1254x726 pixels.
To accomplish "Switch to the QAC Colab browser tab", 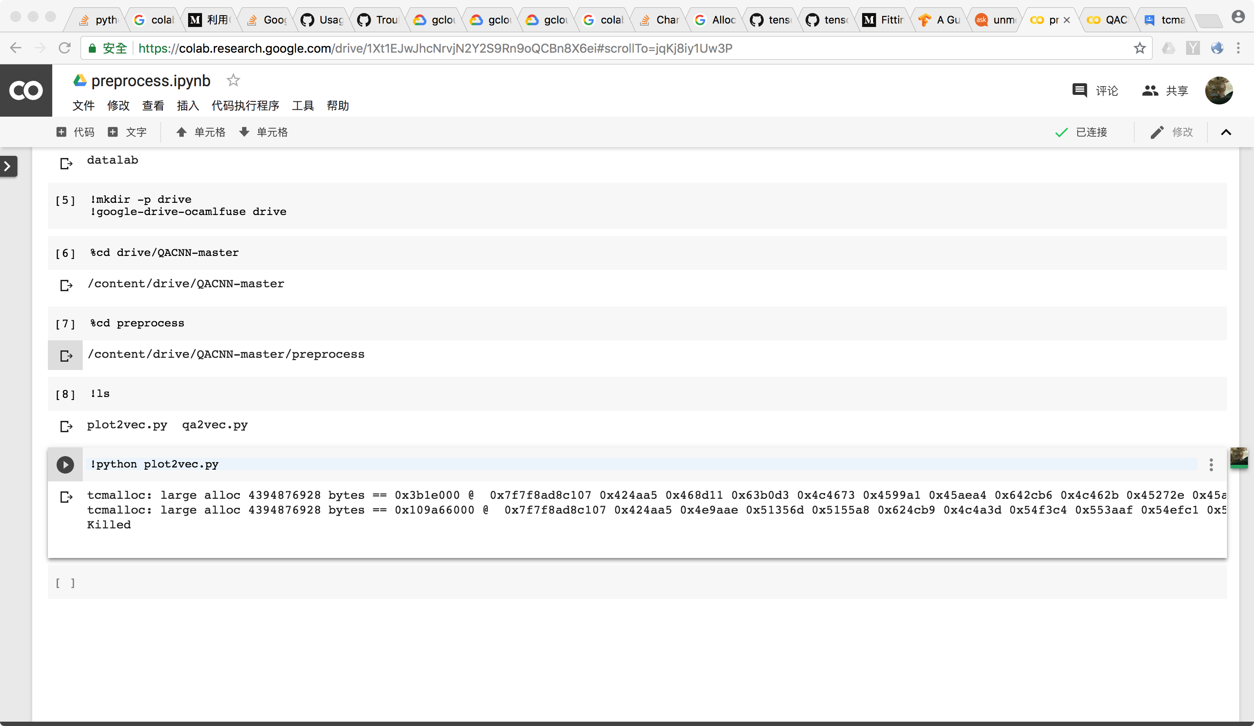I will point(1108,20).
